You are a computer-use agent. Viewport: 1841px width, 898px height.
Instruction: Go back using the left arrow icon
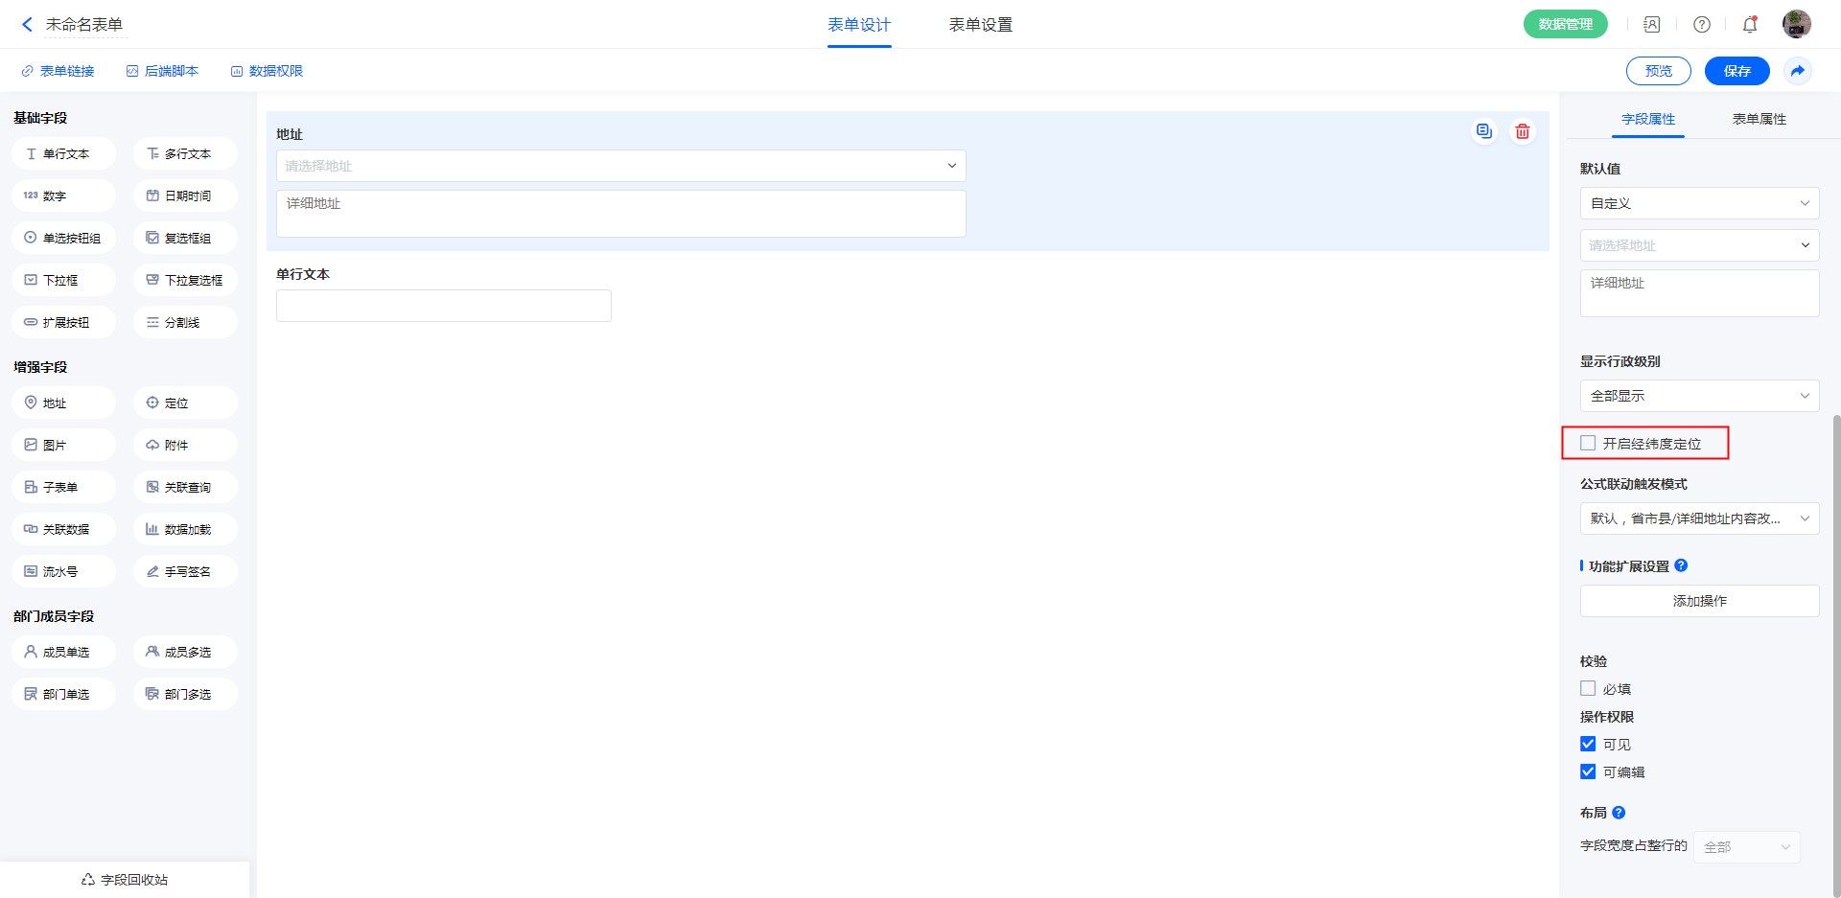click(27, 25)
